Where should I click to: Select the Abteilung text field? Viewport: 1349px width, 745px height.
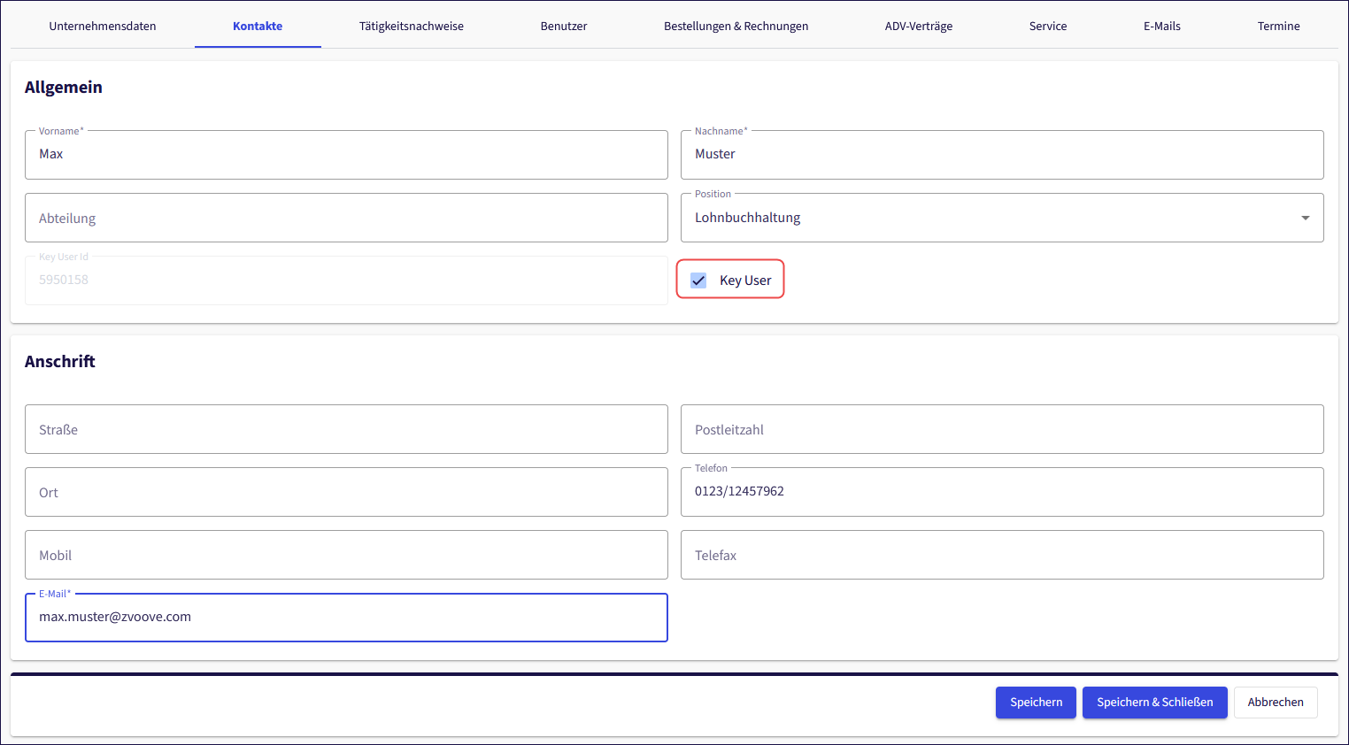[x=346, y=219]
